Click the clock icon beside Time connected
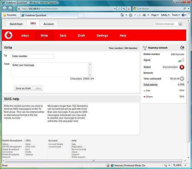 coord(182,78)
